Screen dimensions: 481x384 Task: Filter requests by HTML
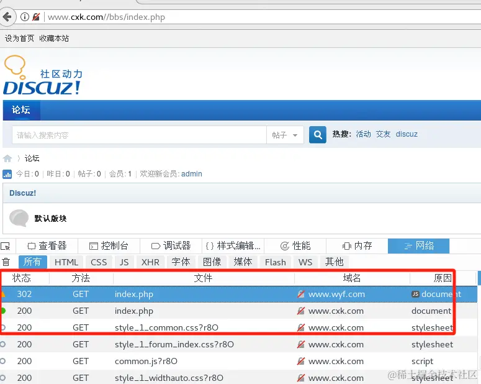point(66,262)
